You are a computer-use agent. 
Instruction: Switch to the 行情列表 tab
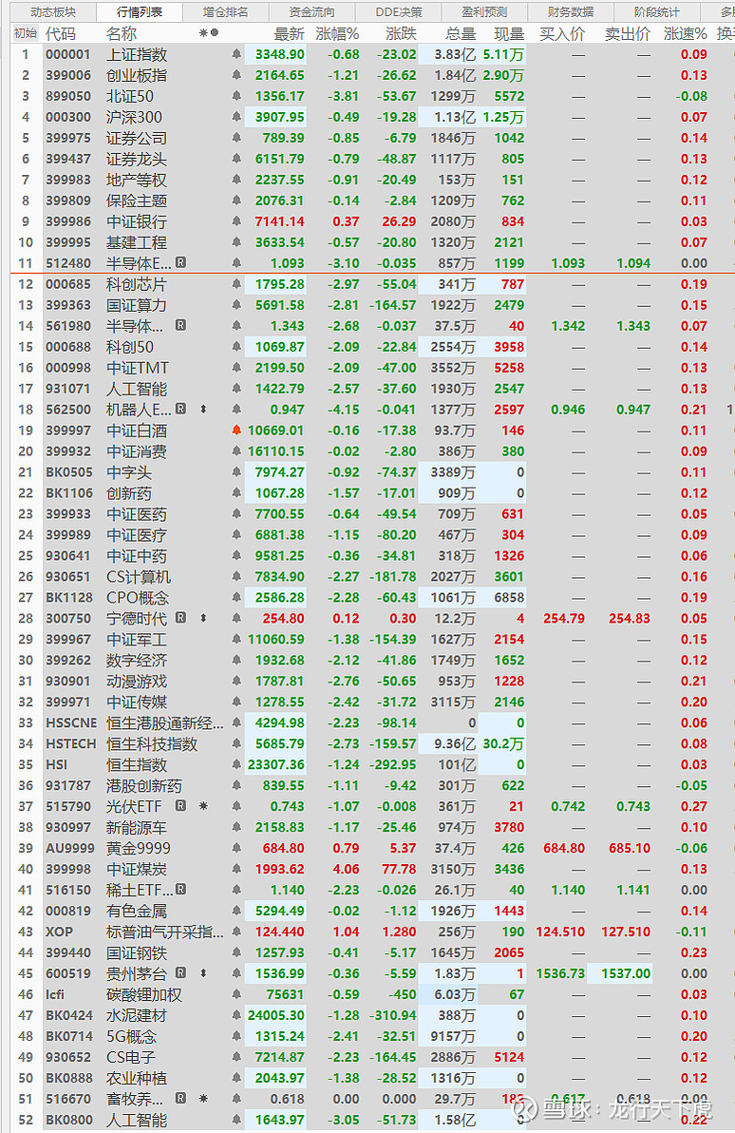[140, 12]
